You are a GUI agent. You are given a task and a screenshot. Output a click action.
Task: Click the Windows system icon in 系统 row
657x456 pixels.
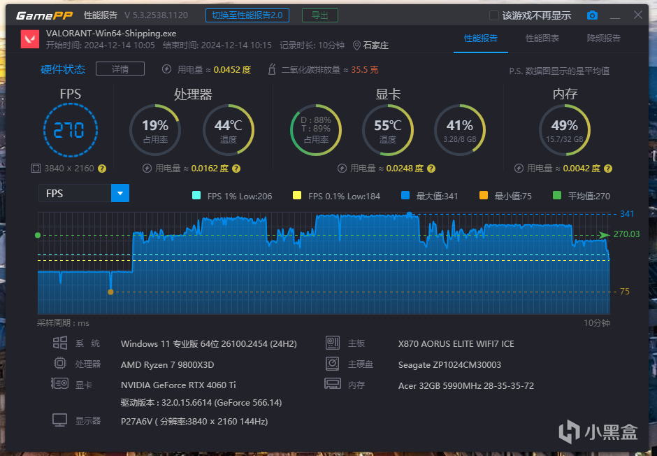click(60, 343)
